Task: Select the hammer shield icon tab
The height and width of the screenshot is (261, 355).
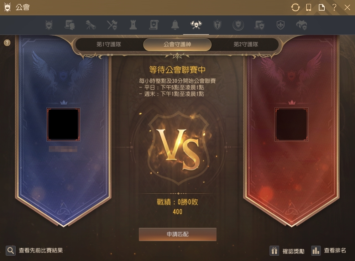Action: click(x=217, y=25)
